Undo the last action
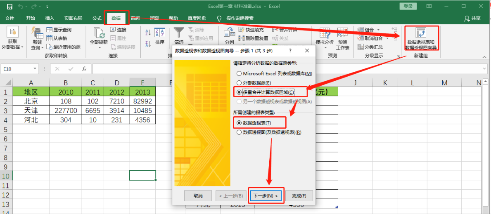The height and width of the screenshot is (216, 491). [x=21, y=6]
